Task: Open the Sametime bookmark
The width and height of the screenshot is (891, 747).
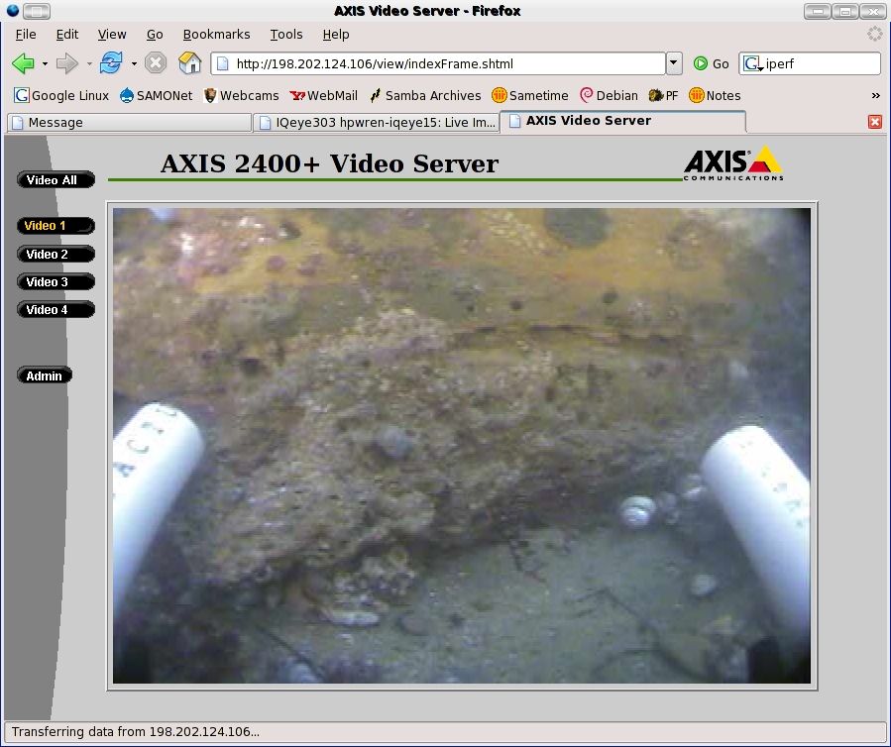Action: pyautogui.click(x=529, y=95)
